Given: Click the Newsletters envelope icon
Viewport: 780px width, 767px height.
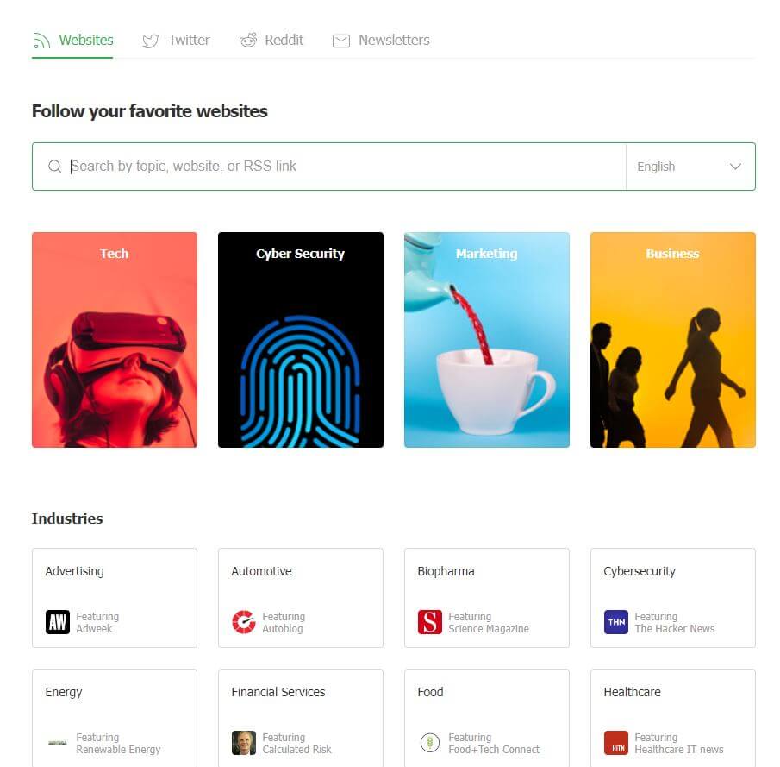Looking at the screenshot, I should coord(340,41).
